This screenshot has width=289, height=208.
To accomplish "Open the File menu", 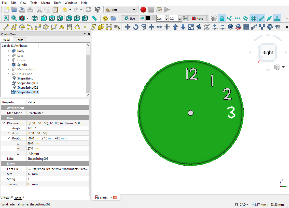I will (x=4, y=3).
